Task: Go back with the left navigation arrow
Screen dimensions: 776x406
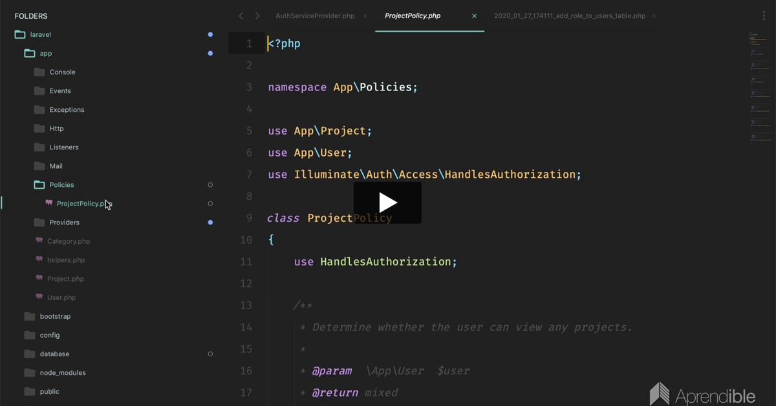Action: tap(241, 16)
